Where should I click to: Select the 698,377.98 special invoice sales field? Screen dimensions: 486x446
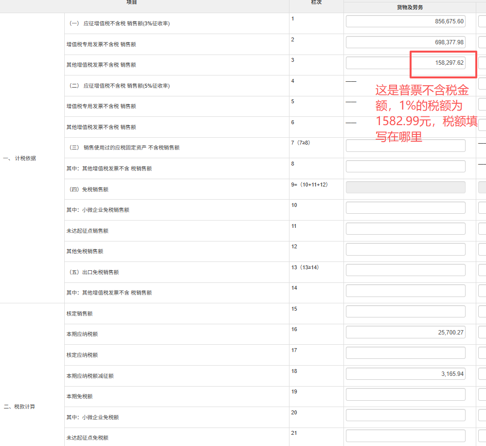tap(405, 42)
